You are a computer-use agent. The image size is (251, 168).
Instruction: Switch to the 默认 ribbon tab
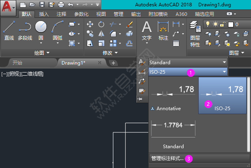(27, 14)
